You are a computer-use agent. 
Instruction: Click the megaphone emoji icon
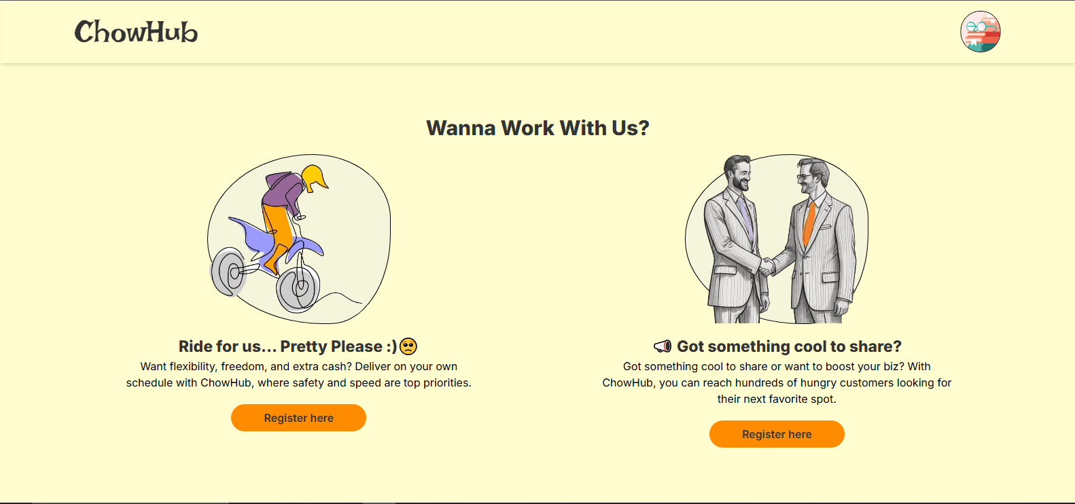tap(663, 346)
